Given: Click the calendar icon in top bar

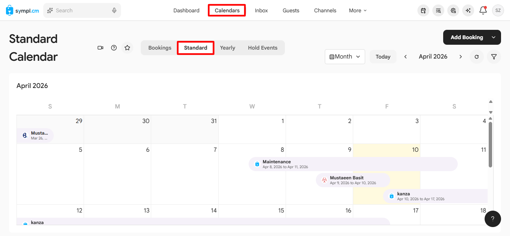Looking at the screenshot, I should [x=423, y=10].
